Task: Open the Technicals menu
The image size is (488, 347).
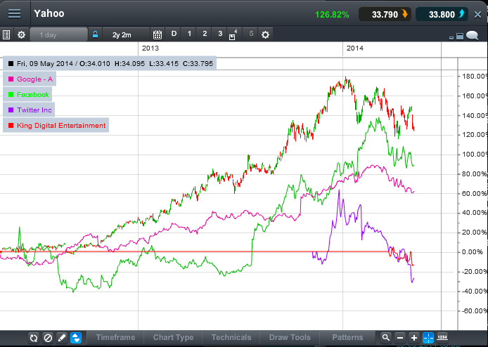Action: (231, 337)
